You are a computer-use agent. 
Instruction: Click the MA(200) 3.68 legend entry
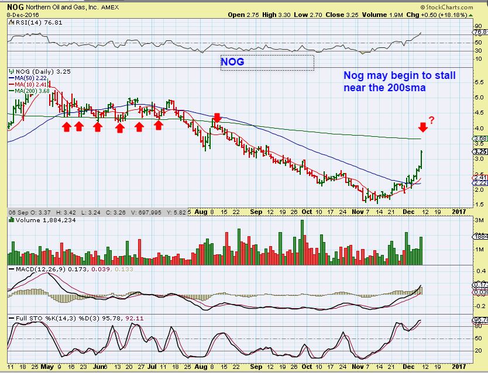point(32,91)
